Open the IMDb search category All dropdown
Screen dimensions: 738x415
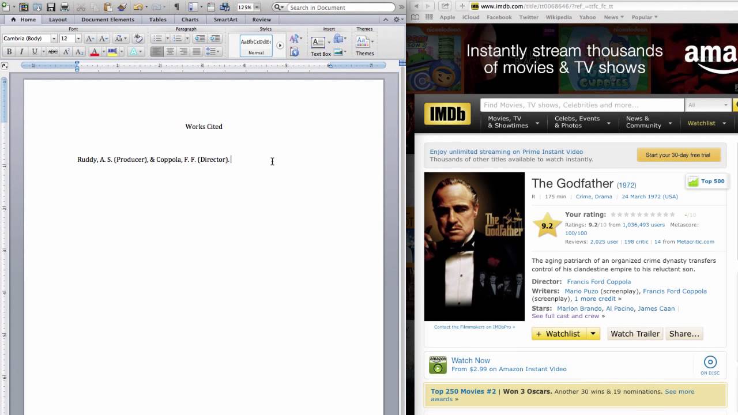(x=708, y=105)
